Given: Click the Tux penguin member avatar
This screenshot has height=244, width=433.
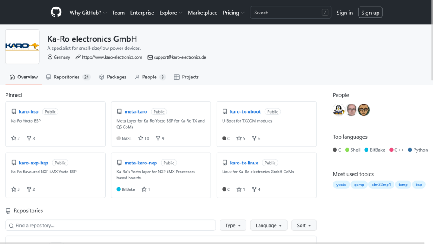Looking at the screenshot, I should [339, 110].
